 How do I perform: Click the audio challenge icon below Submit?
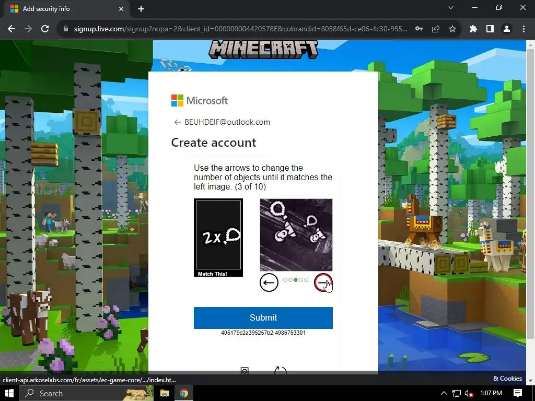245,371
